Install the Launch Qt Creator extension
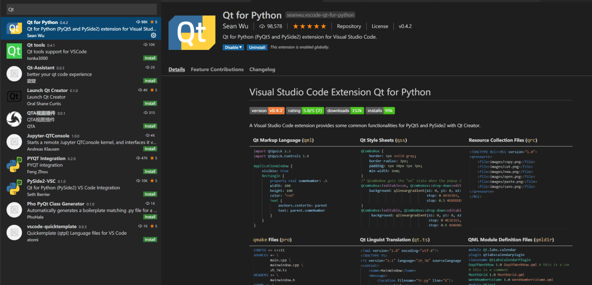Image resolution: width=592 pixels, height=285 pixels. tap(150, 104)
